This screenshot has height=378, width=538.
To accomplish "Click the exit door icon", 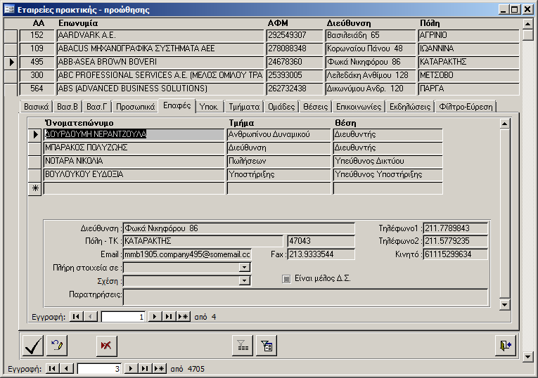I will click(506, 345).
